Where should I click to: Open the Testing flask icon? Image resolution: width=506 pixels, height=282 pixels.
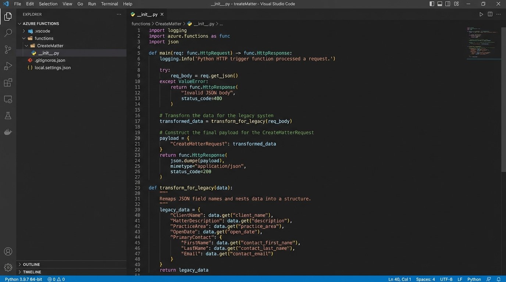coord(8,116)
